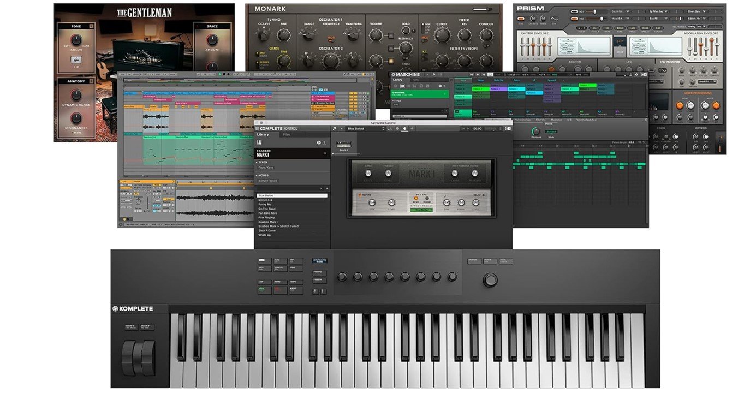The width and height of the screenshot is (756, 399).
Task: Click the Blue Ballad preset stepper arrows
Action: (383, 128)
